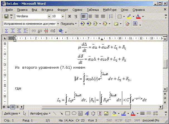Insert inline equation with first sigma icon
169x124 pixels.
coord(6,31)
